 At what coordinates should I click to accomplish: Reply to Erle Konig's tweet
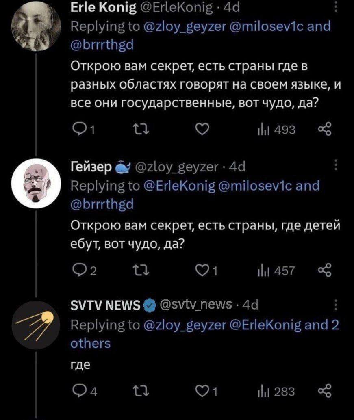[77, 130]
